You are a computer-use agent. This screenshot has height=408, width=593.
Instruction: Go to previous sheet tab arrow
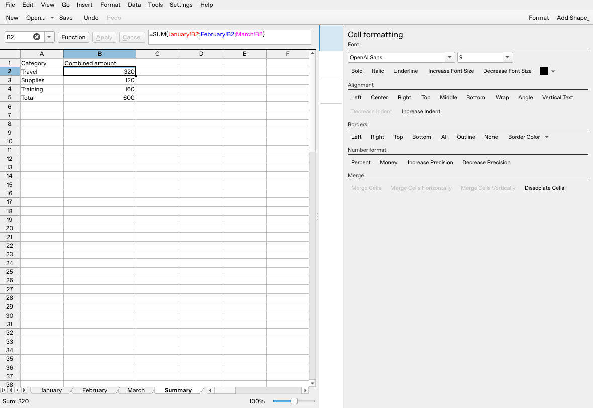click(x=11, y=390)
